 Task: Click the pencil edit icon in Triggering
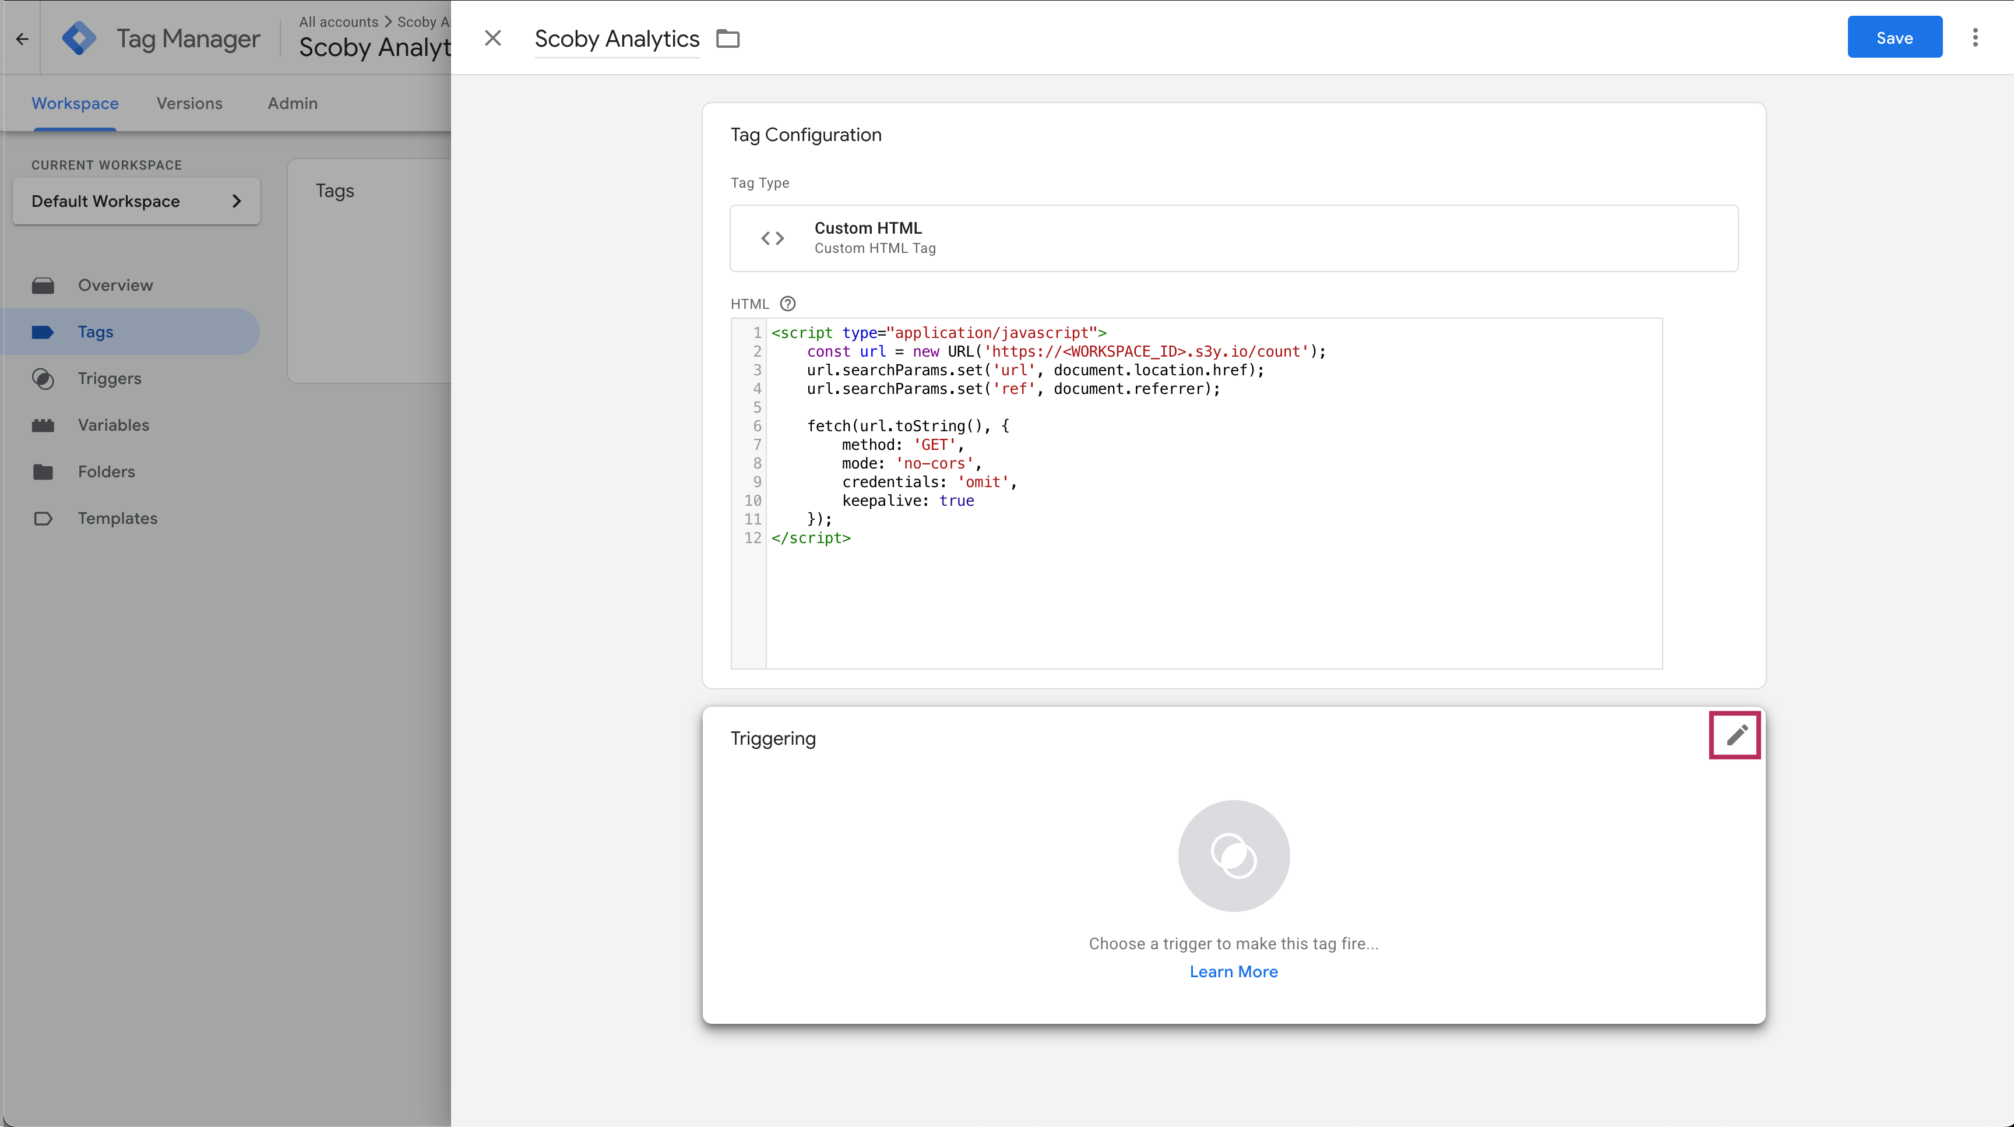point(1735,735)
